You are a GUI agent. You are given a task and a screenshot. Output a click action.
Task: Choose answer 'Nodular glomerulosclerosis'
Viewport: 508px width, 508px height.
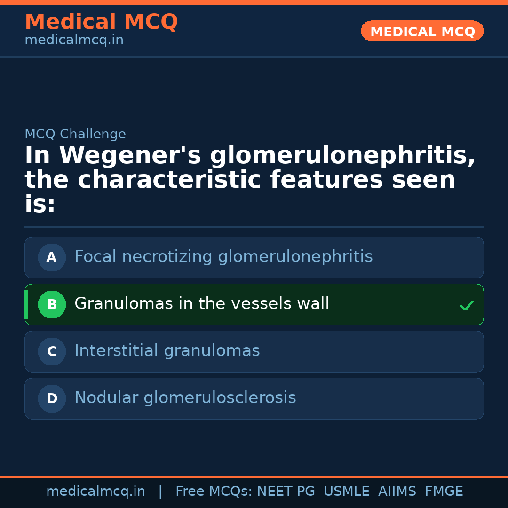pyautogui.click(x=185, y=398)
